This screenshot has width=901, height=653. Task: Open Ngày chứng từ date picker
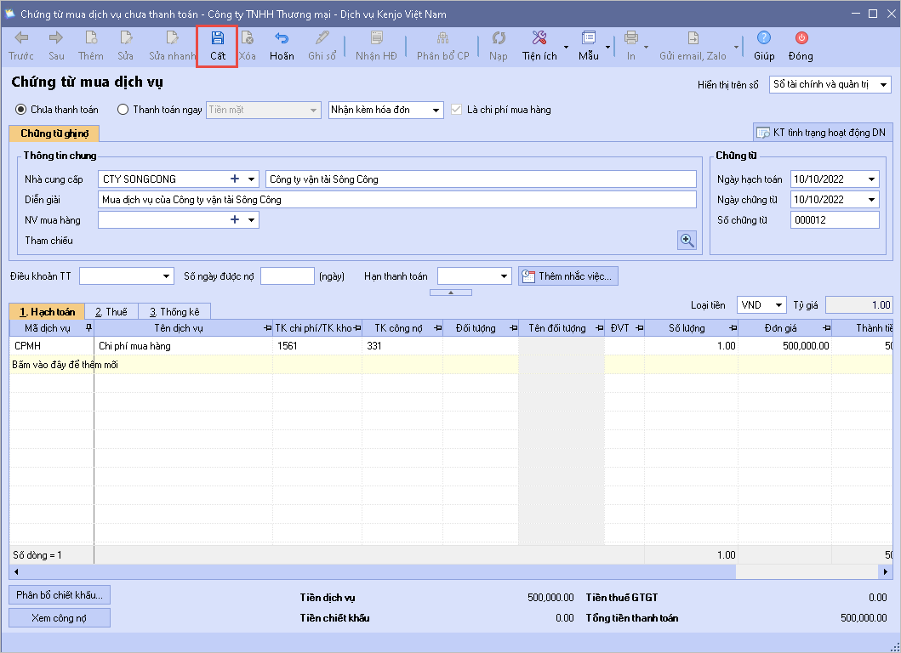pos(872,199)
